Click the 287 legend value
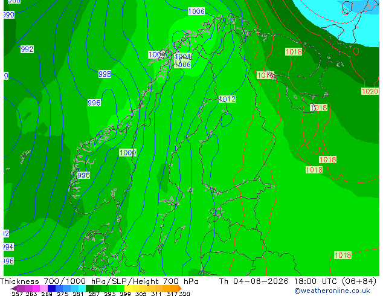383x296 pixels. tap(94, 294)
